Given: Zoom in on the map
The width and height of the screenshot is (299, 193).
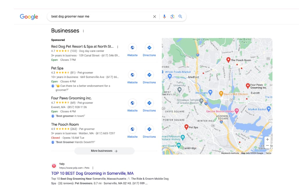Looking at the screenshot, I should pyautogui.click(x=268, y=140).
